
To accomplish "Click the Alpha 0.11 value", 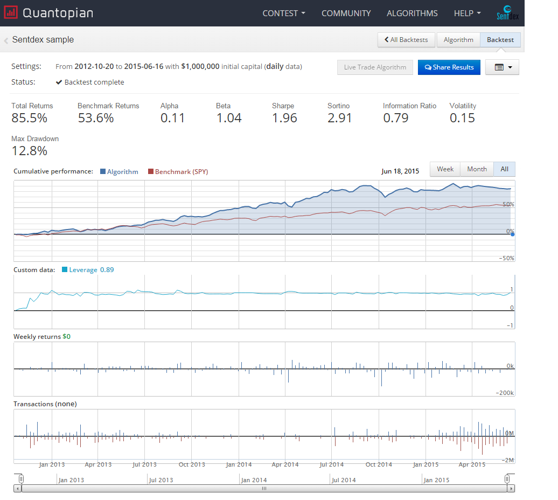I will tap(172, 118).
